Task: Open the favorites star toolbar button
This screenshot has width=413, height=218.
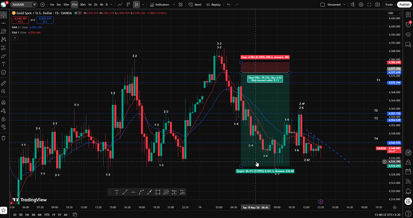Action: pyautogui.click(x=4, y=210)
